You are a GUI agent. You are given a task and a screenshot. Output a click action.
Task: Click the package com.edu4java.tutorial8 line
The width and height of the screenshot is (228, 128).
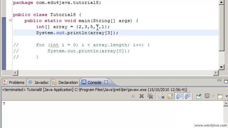pyautogui.click(x=57, y=2)
